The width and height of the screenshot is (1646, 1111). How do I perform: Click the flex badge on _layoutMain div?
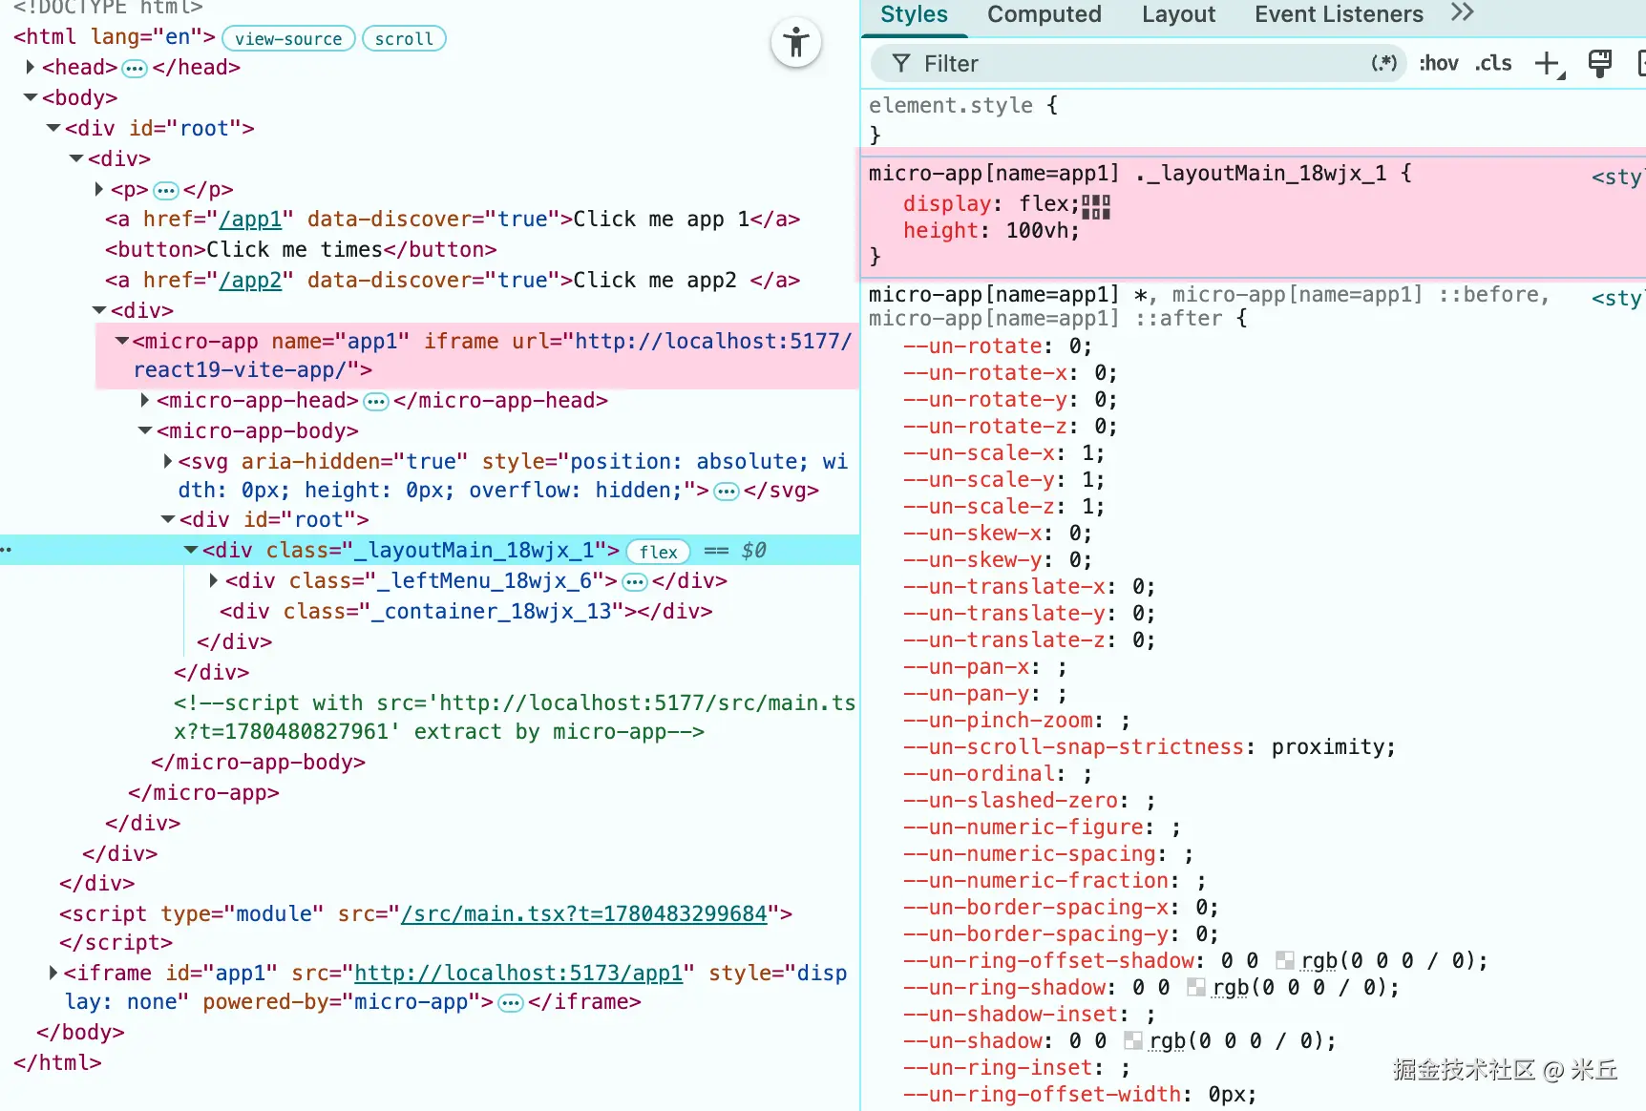pos(659,552)
